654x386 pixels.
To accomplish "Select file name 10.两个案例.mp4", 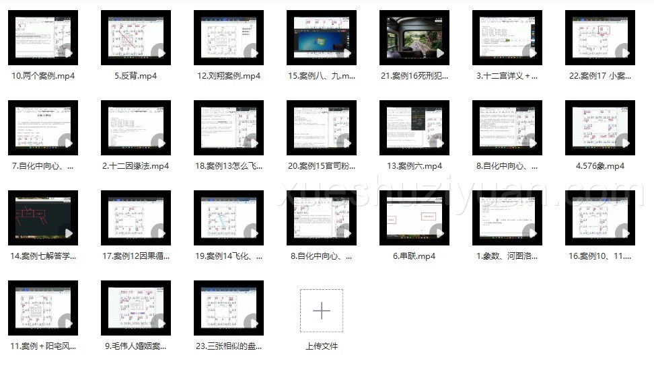I will (x=43, y=76).
